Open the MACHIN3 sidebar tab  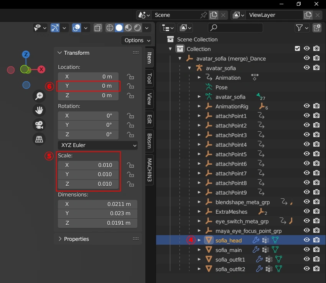pos(149,170)
